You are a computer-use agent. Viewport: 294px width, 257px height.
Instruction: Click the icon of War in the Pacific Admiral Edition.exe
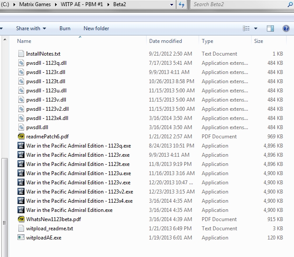pyautogui.click(x=21, y=210)
